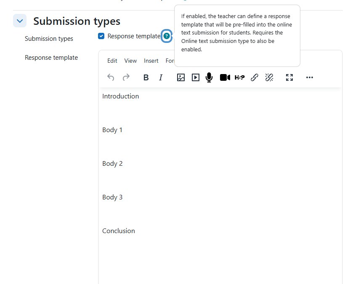Screen dimensions: 358x284
Task: Toggle italic formatting
Action: point(161,77)
